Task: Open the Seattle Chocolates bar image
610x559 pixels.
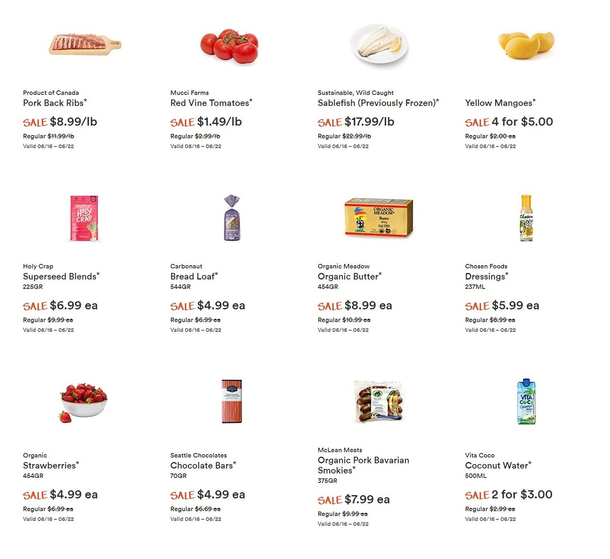Action: (232, 401)
